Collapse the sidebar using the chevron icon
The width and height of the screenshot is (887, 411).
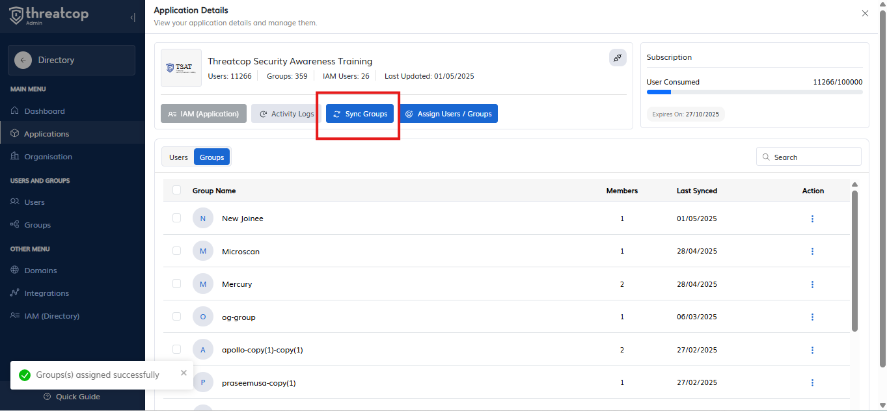point(133,18)
